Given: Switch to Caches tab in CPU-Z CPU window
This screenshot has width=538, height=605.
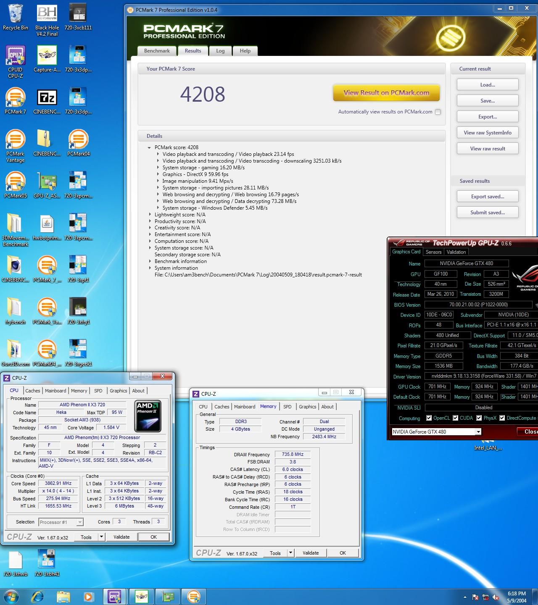Looking at the screenshot, I should (33, 391).
